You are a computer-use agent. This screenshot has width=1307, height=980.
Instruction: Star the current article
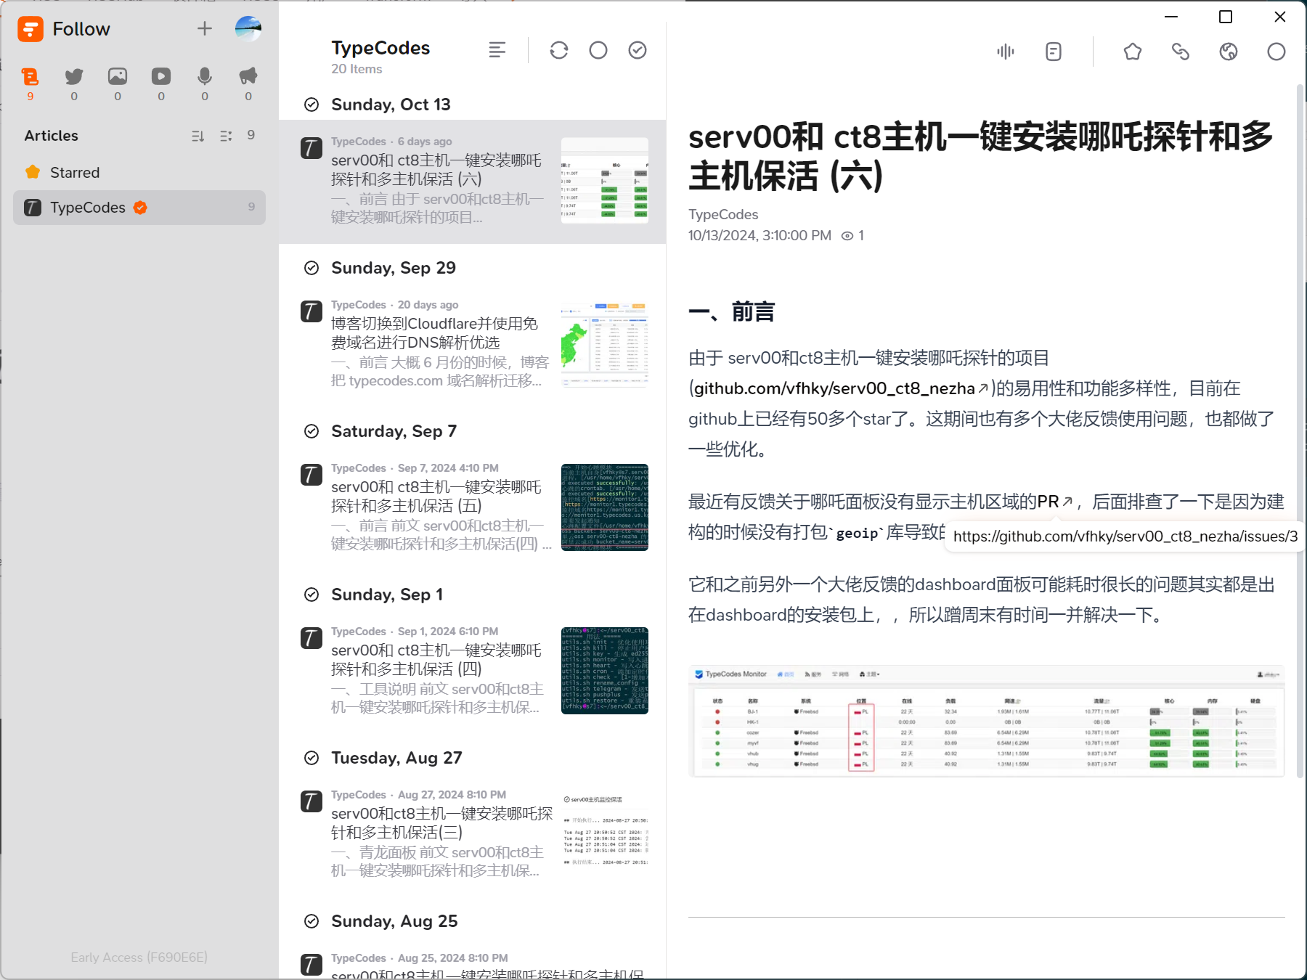point(1133,52)
